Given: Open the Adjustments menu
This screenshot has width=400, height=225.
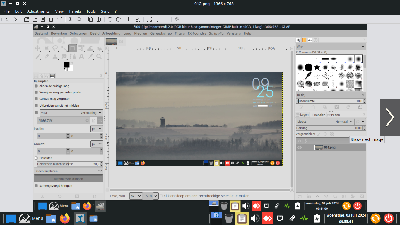Looking at the screenshot, I should click(x=38, y=11).
